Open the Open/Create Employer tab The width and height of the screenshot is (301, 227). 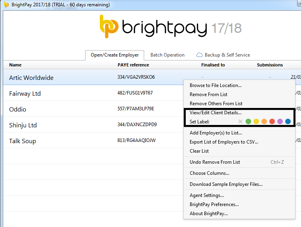[114, 55]
